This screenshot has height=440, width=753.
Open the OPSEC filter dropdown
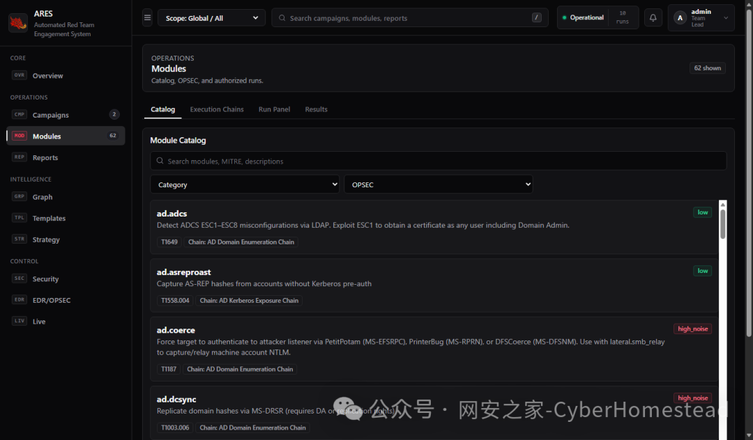[x=438, y=184]
